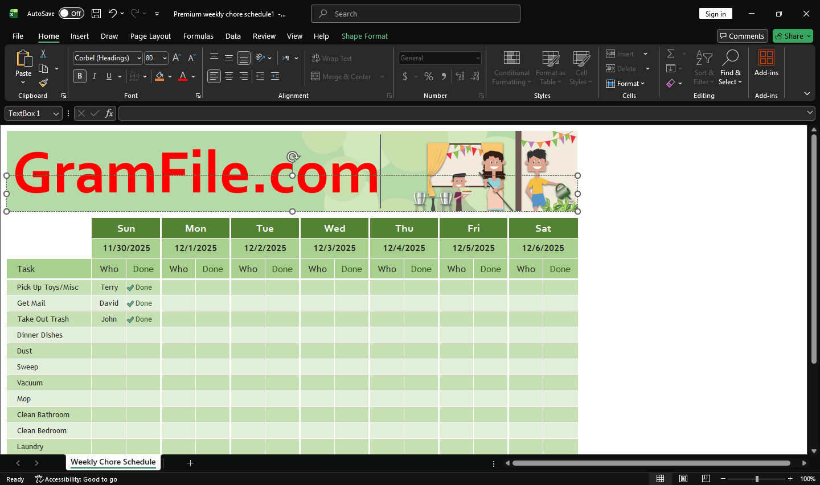Open the font name dropdown
This screenshot has width=820, height=485.
point(139,58)
